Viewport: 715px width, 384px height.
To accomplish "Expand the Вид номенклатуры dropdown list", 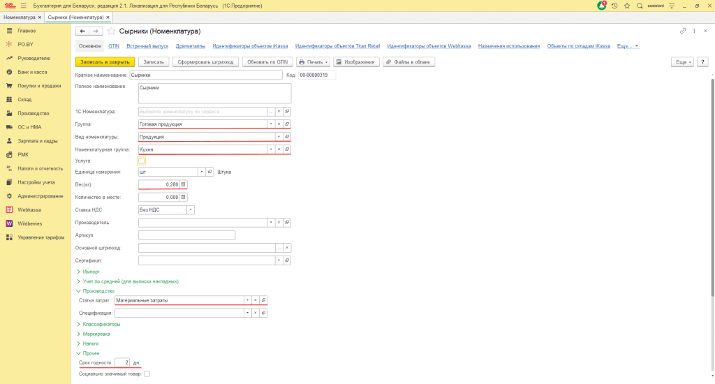I will 279,137.
